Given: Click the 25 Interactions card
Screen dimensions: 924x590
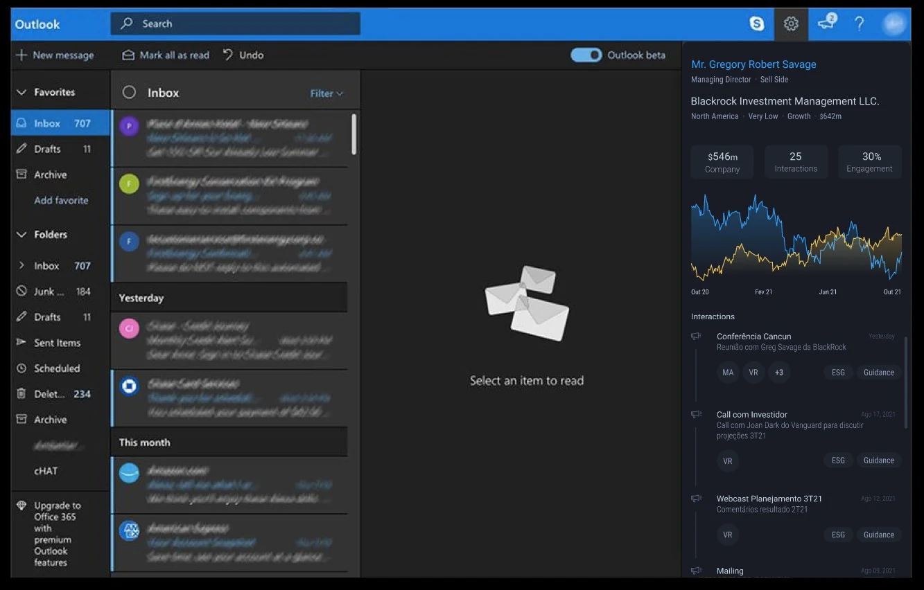Looking at the screenshot, I should (x=796, y=162).
